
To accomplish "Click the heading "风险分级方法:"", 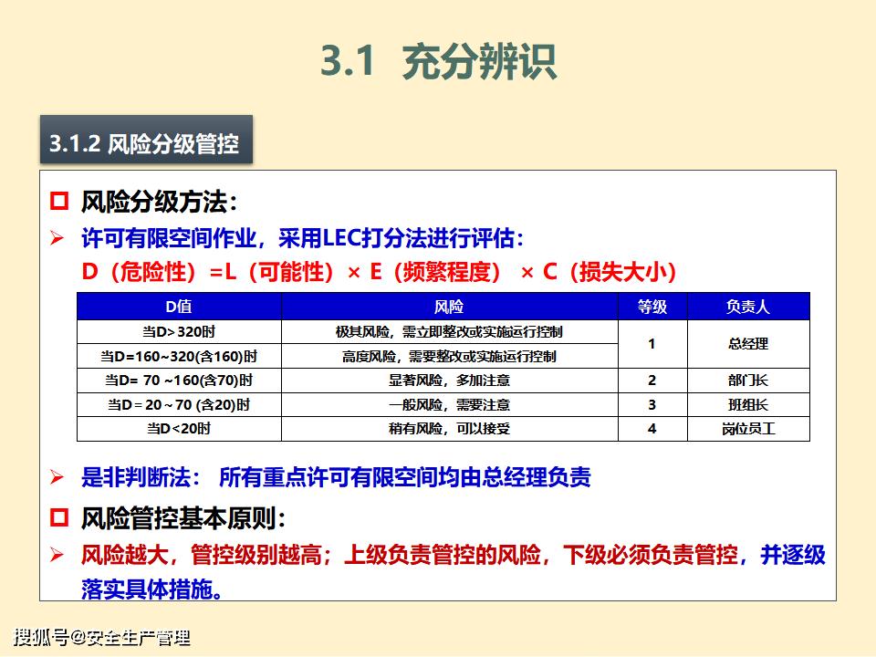I will [159, 202].
